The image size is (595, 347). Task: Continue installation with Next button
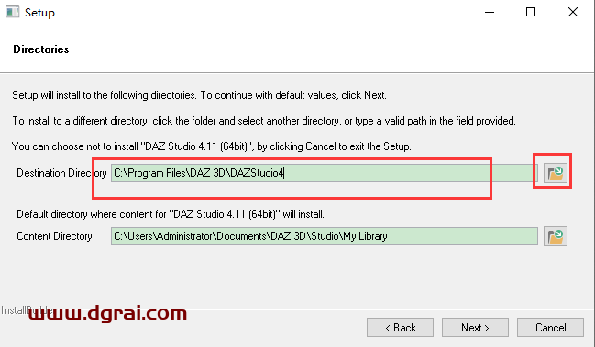[x=475, y=327]
